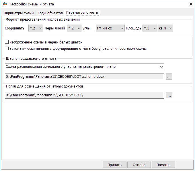The image size is (195, 171).
Task: Expand the меры линий precision dropdown
Action: (74, 28)
